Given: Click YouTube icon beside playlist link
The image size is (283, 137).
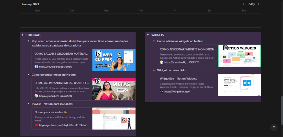Looking at the screenshot, I should point(36,125).
